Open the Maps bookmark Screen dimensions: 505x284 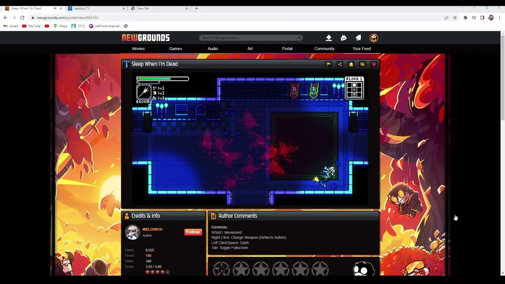tap(60, 26)
